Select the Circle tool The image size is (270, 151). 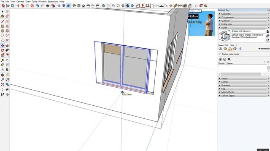pos(3,31)
